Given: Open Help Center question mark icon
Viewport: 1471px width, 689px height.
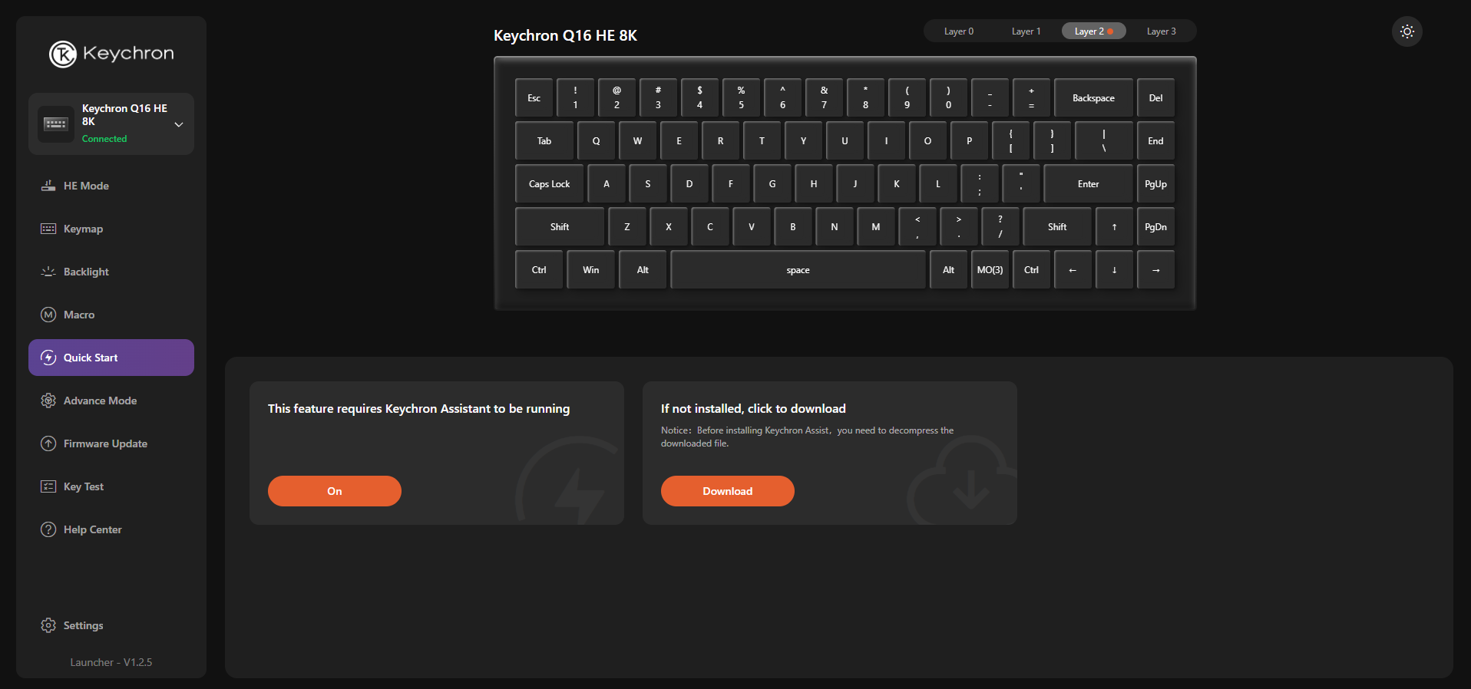Looking at the screenshot, I should click(x=48, y=529).
